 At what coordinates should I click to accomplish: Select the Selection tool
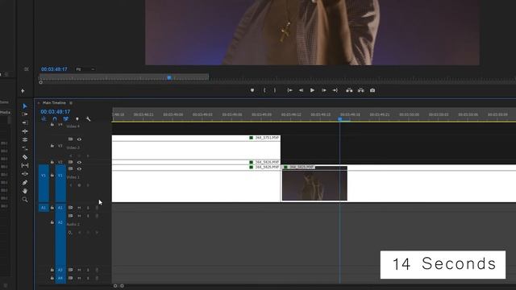tap(25, 106)
